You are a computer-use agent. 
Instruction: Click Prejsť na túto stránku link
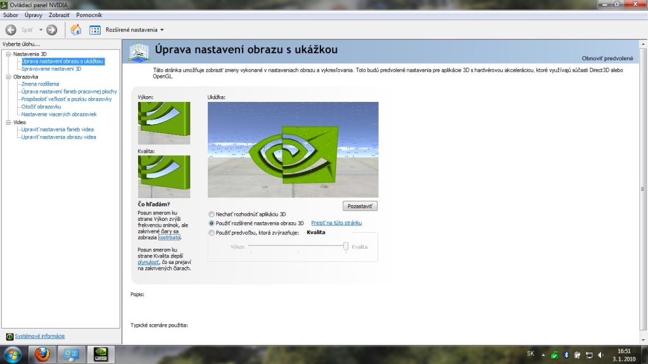tap(336, 223)
